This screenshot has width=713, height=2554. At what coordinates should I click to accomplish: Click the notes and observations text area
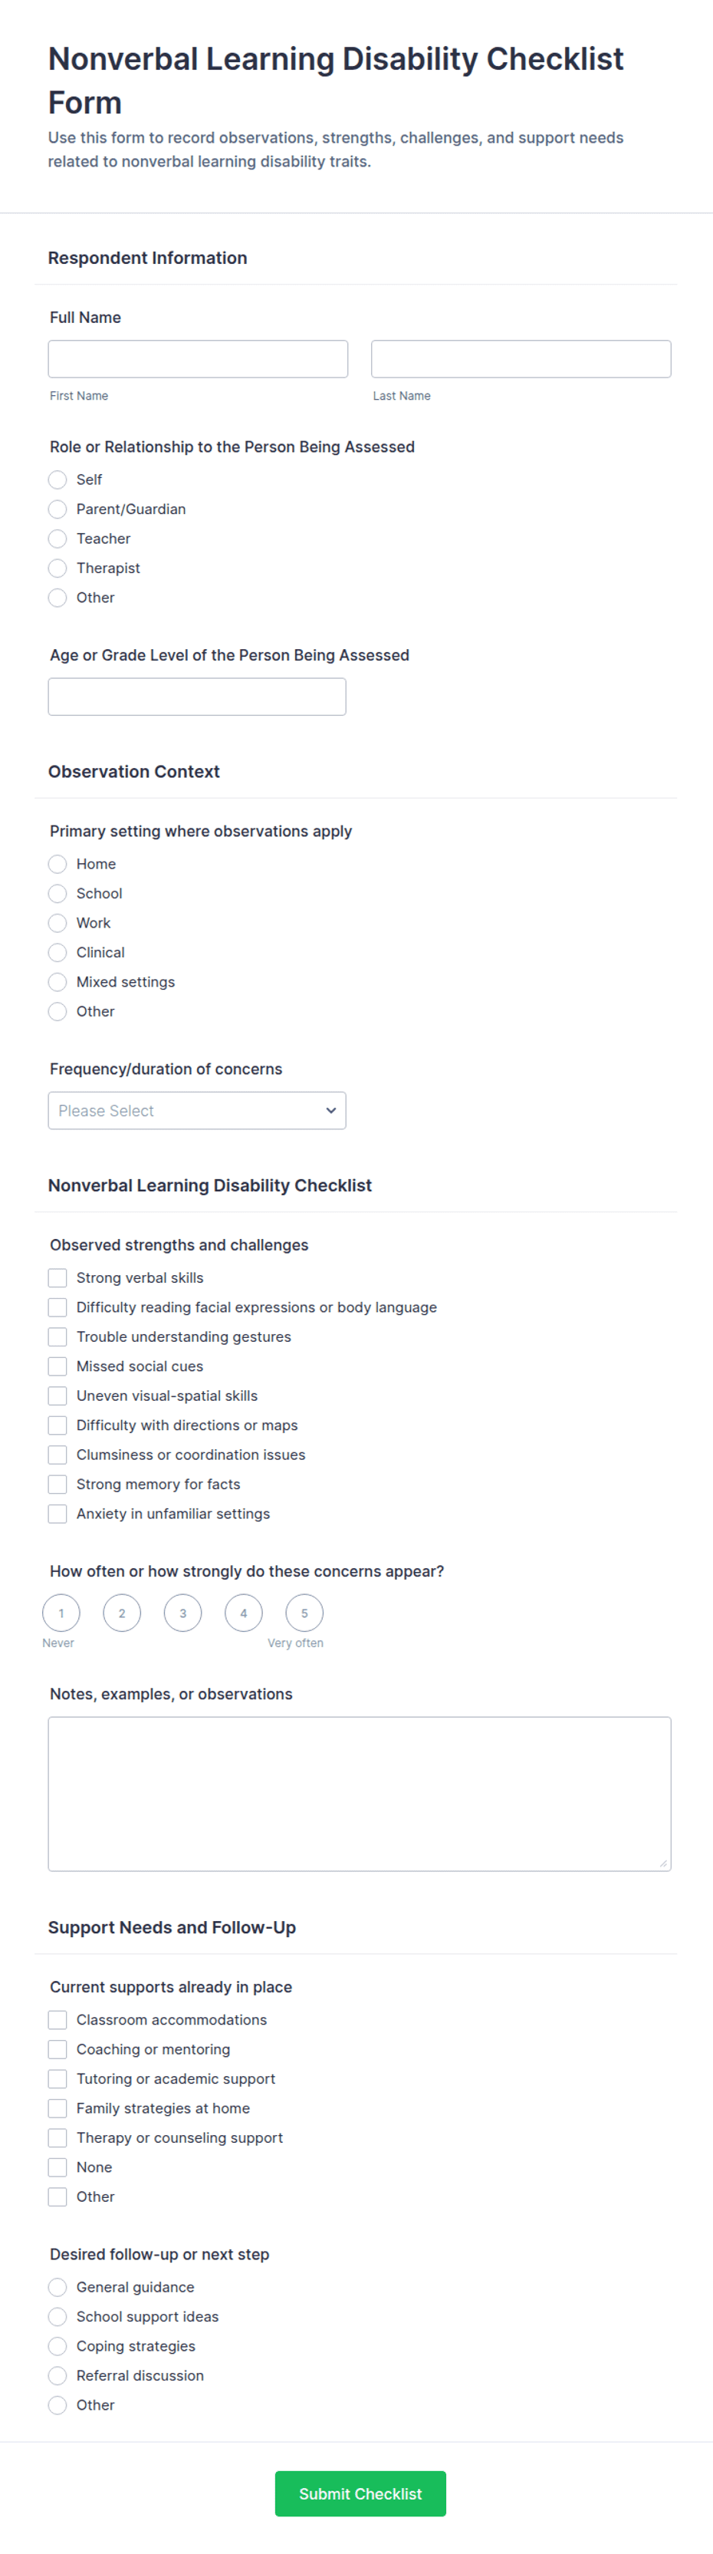360,1794
